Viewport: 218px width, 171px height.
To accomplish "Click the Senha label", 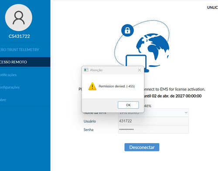I will pyautogui.click(x=89, y=130).
